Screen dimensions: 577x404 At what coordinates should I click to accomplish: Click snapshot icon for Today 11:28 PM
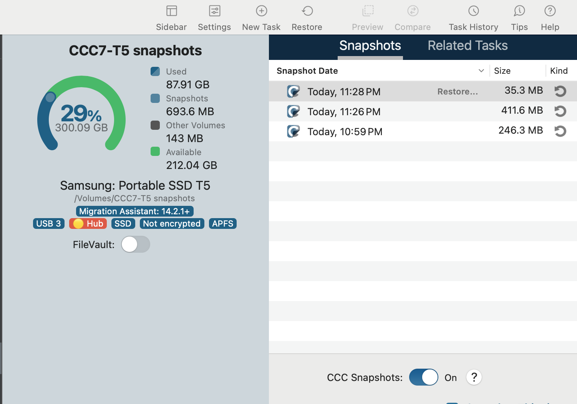click(x=293, y=91)
